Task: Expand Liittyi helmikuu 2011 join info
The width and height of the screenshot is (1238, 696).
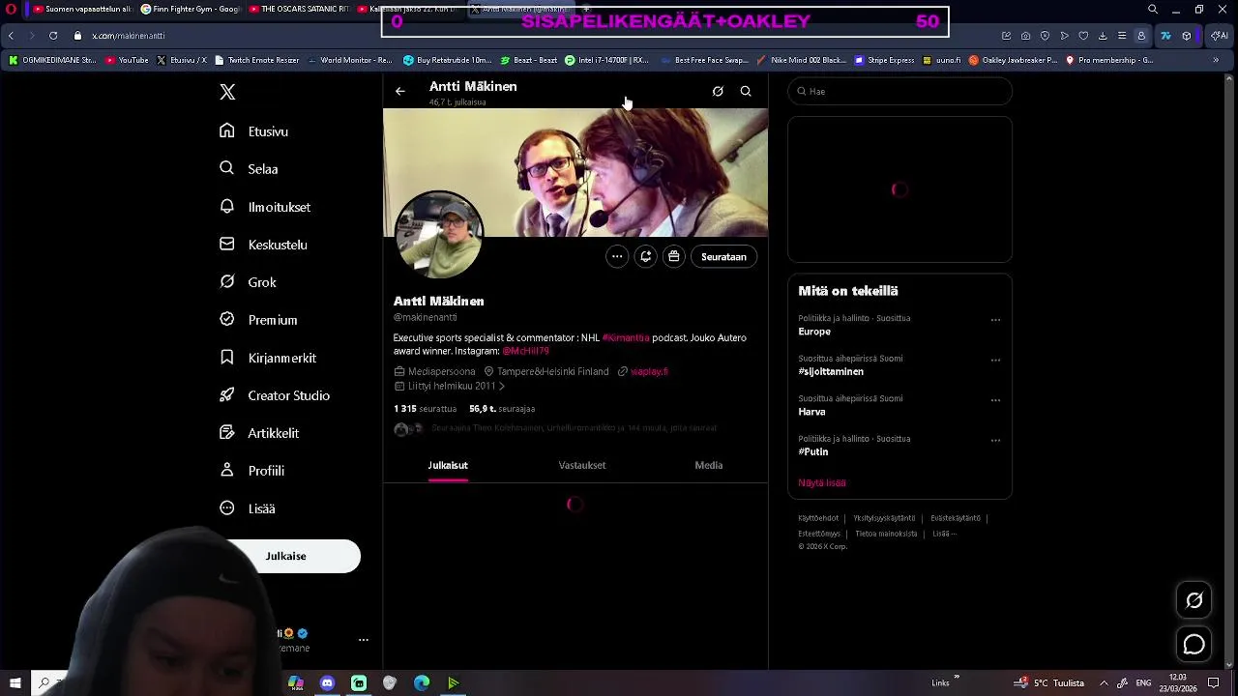Action: (x=450, y=386)
